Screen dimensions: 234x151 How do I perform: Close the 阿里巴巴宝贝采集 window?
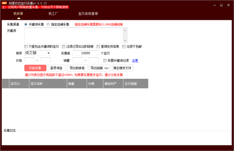click(228, 5)
